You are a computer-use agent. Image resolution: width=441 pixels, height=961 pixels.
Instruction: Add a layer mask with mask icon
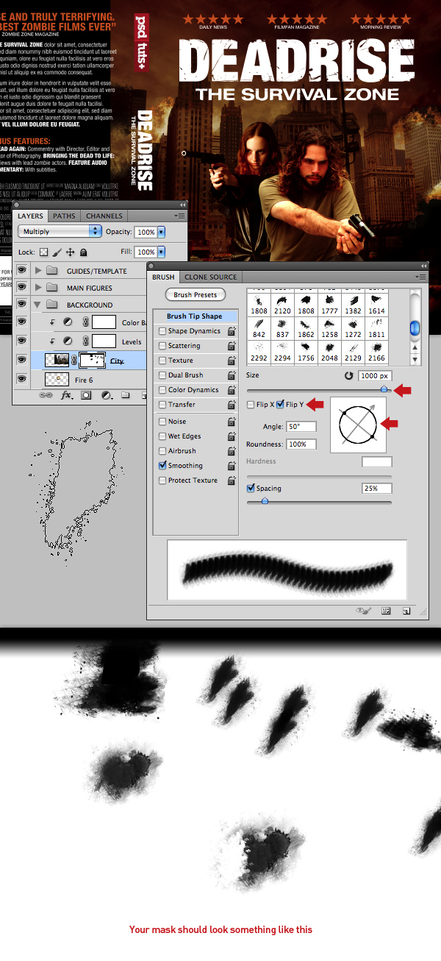pos(85,395)
